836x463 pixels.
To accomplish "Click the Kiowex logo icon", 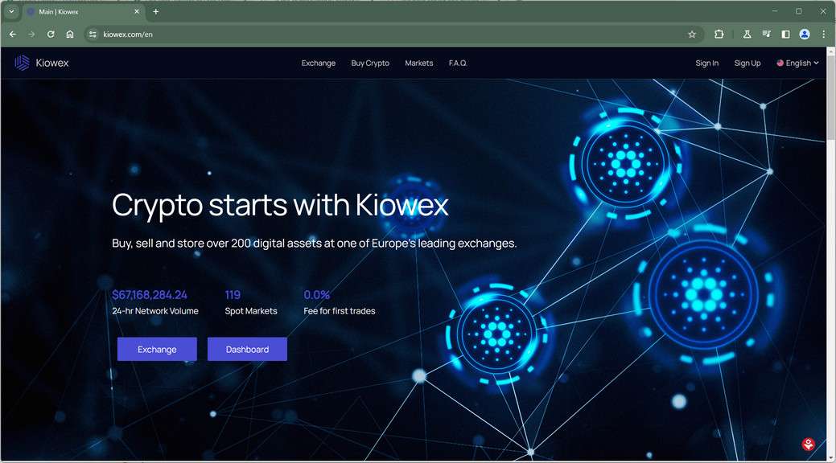I will tap(22, 63).
